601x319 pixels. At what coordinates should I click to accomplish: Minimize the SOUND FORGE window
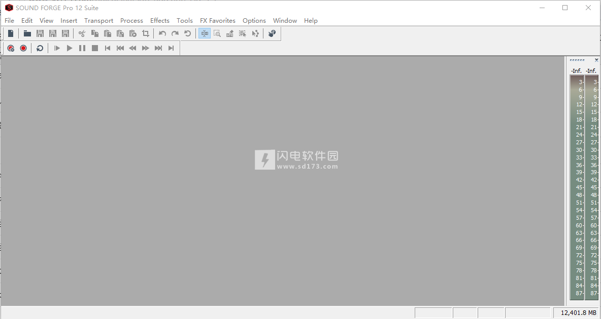[x=542, y=8]
